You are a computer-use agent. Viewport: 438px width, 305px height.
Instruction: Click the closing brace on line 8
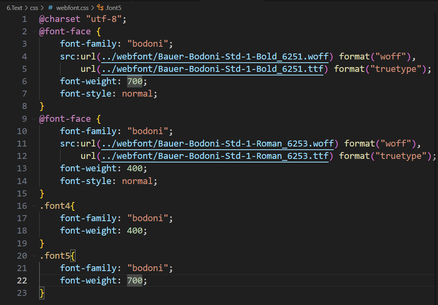42,106
